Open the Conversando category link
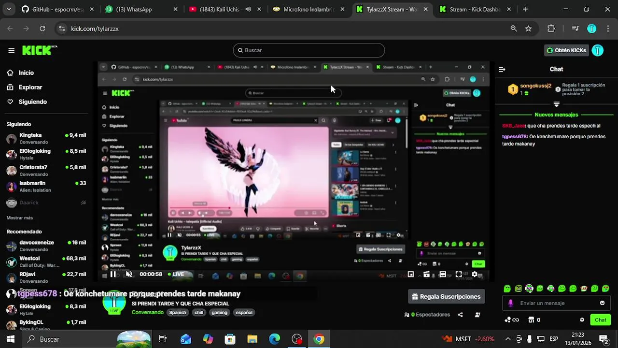618x348 pixels. [x=148, y=312]
